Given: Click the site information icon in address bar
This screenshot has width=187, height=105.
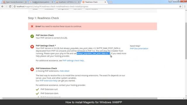Looking at the screenshot, I should 15,6.
